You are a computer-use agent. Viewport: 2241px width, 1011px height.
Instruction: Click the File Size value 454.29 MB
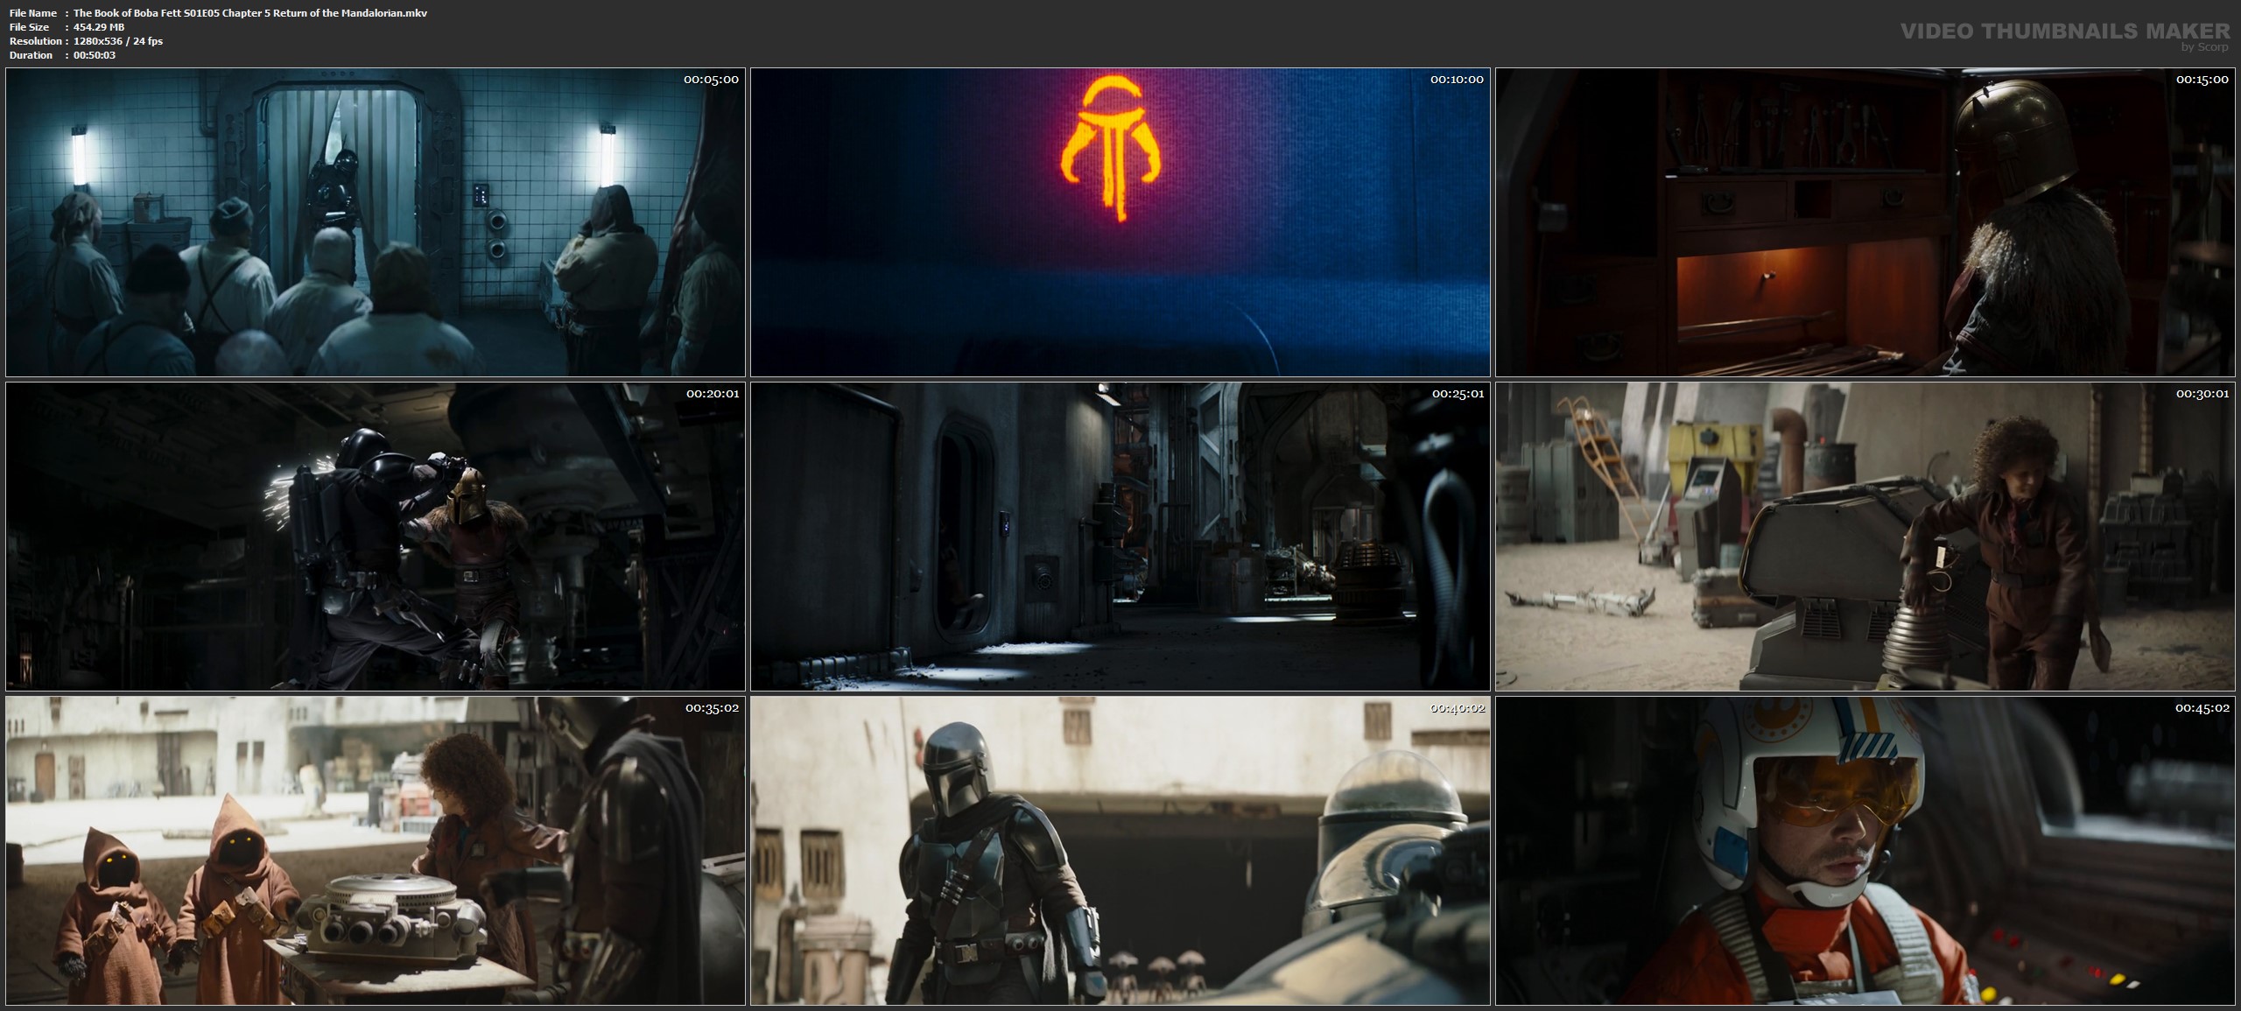(x=99, y=27)
